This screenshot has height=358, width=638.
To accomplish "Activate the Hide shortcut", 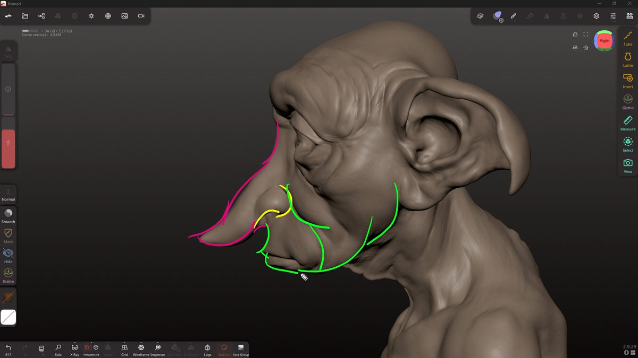I will (9, 256).
